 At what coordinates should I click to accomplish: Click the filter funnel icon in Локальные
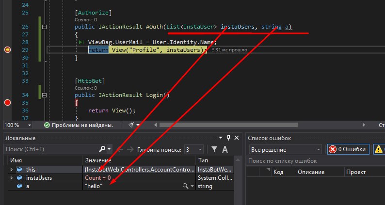click(x=214, y=149)
